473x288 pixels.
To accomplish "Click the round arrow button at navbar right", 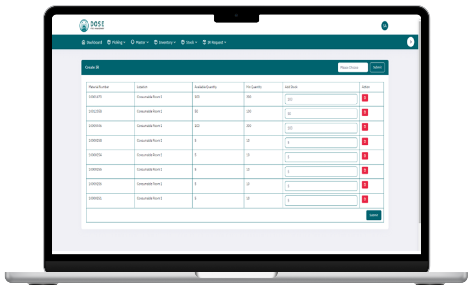I will click(410, 42).
